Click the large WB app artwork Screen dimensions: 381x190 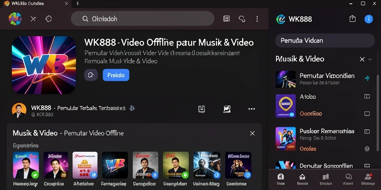(x=44, y=65)
